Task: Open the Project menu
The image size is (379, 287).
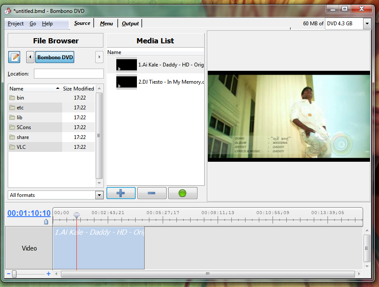Action: point(16,24)
